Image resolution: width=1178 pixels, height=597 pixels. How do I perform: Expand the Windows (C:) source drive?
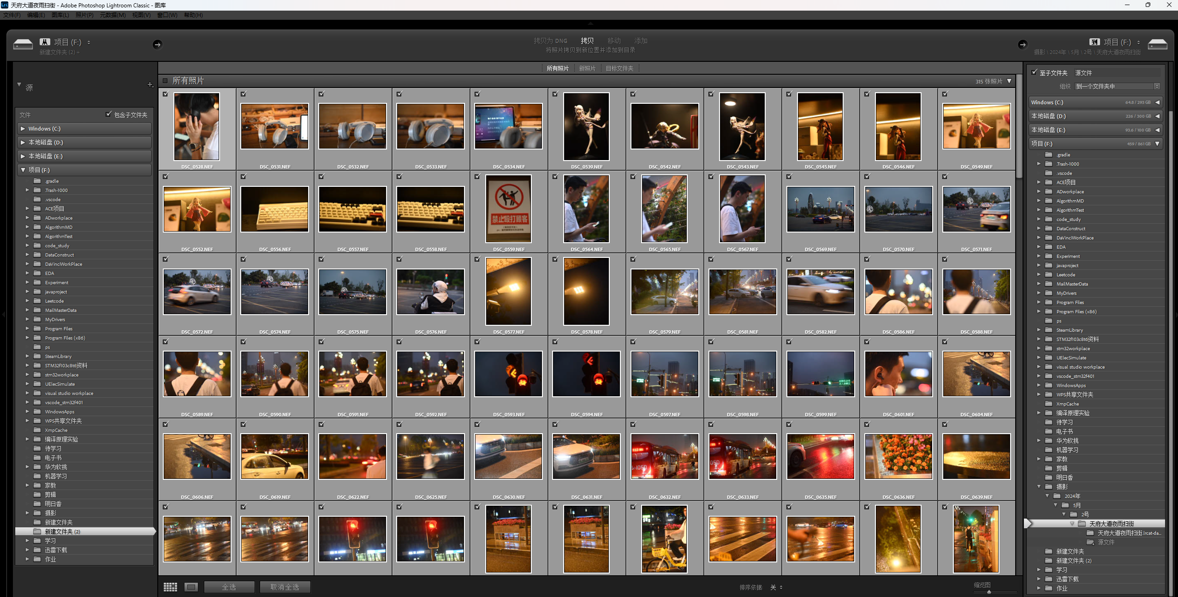[x=23, y=129]
